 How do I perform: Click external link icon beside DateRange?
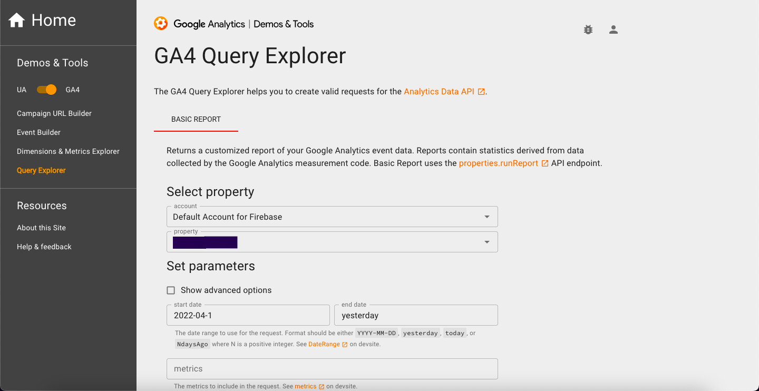click(345, 345)
